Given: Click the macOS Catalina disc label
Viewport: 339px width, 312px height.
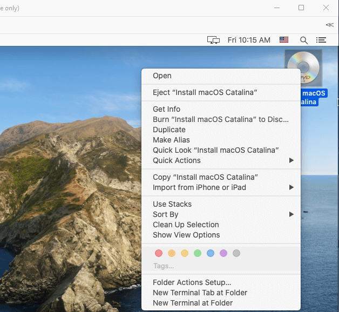Looking at the screenshot, I should tap(314, 97).
